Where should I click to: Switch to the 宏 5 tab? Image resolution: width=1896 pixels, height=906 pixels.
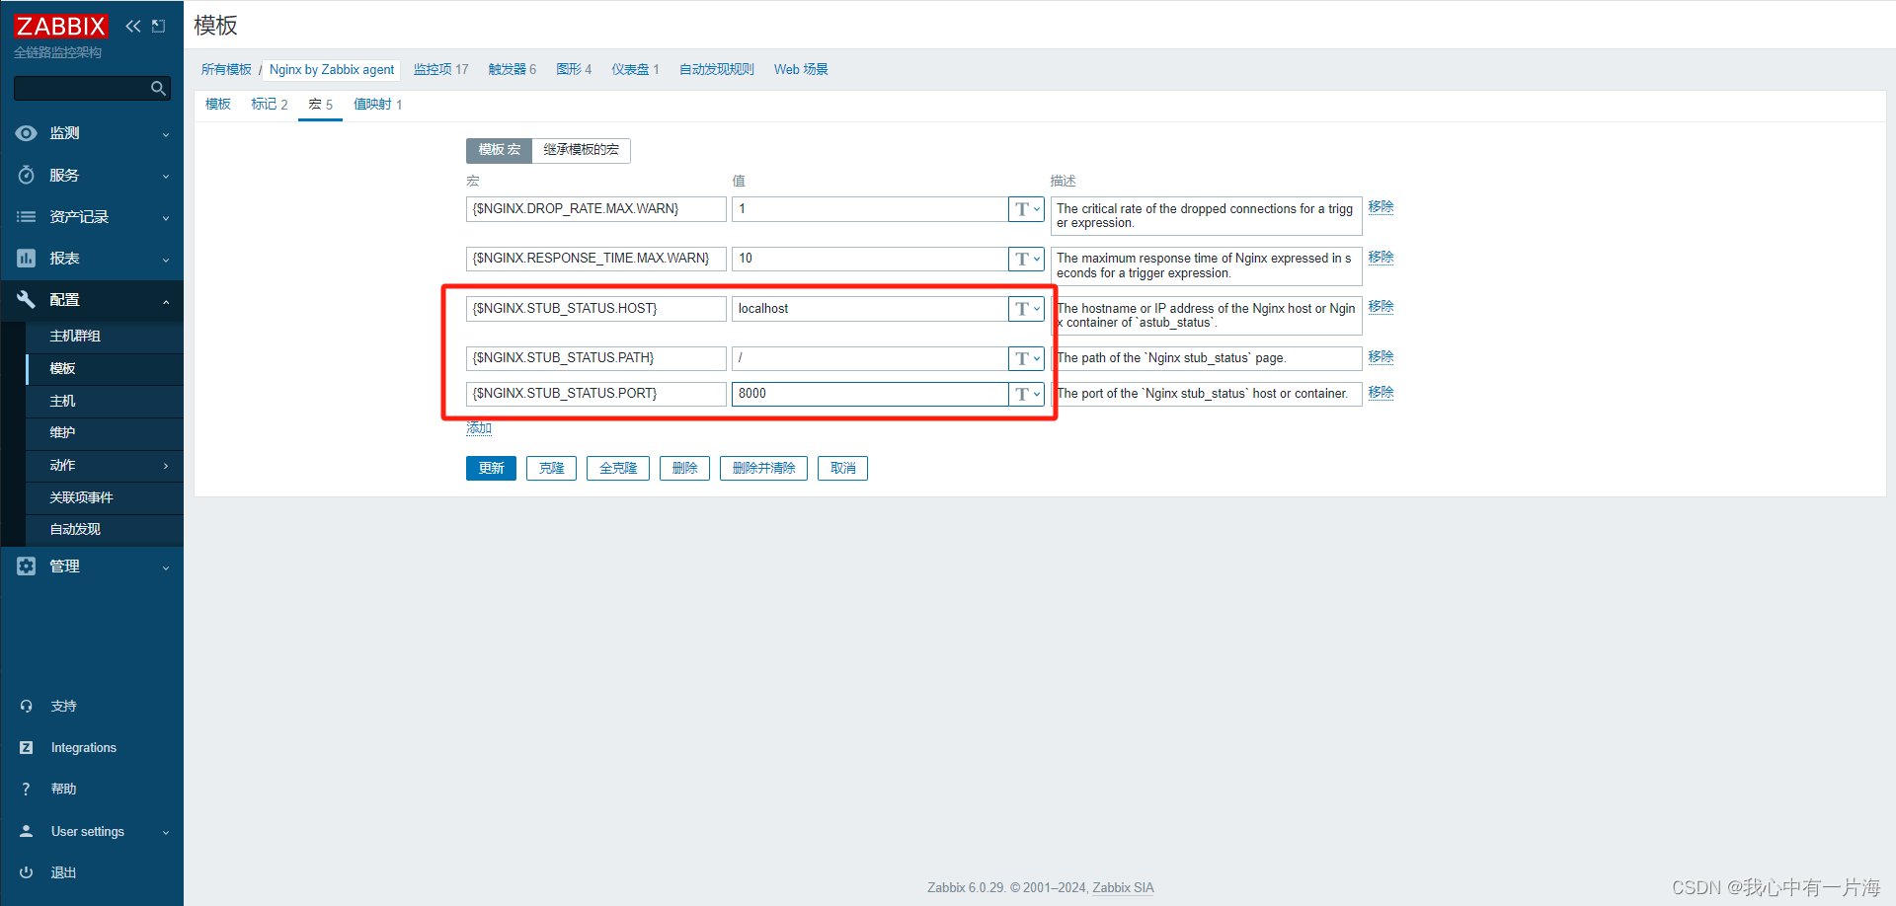click(320, 104)
